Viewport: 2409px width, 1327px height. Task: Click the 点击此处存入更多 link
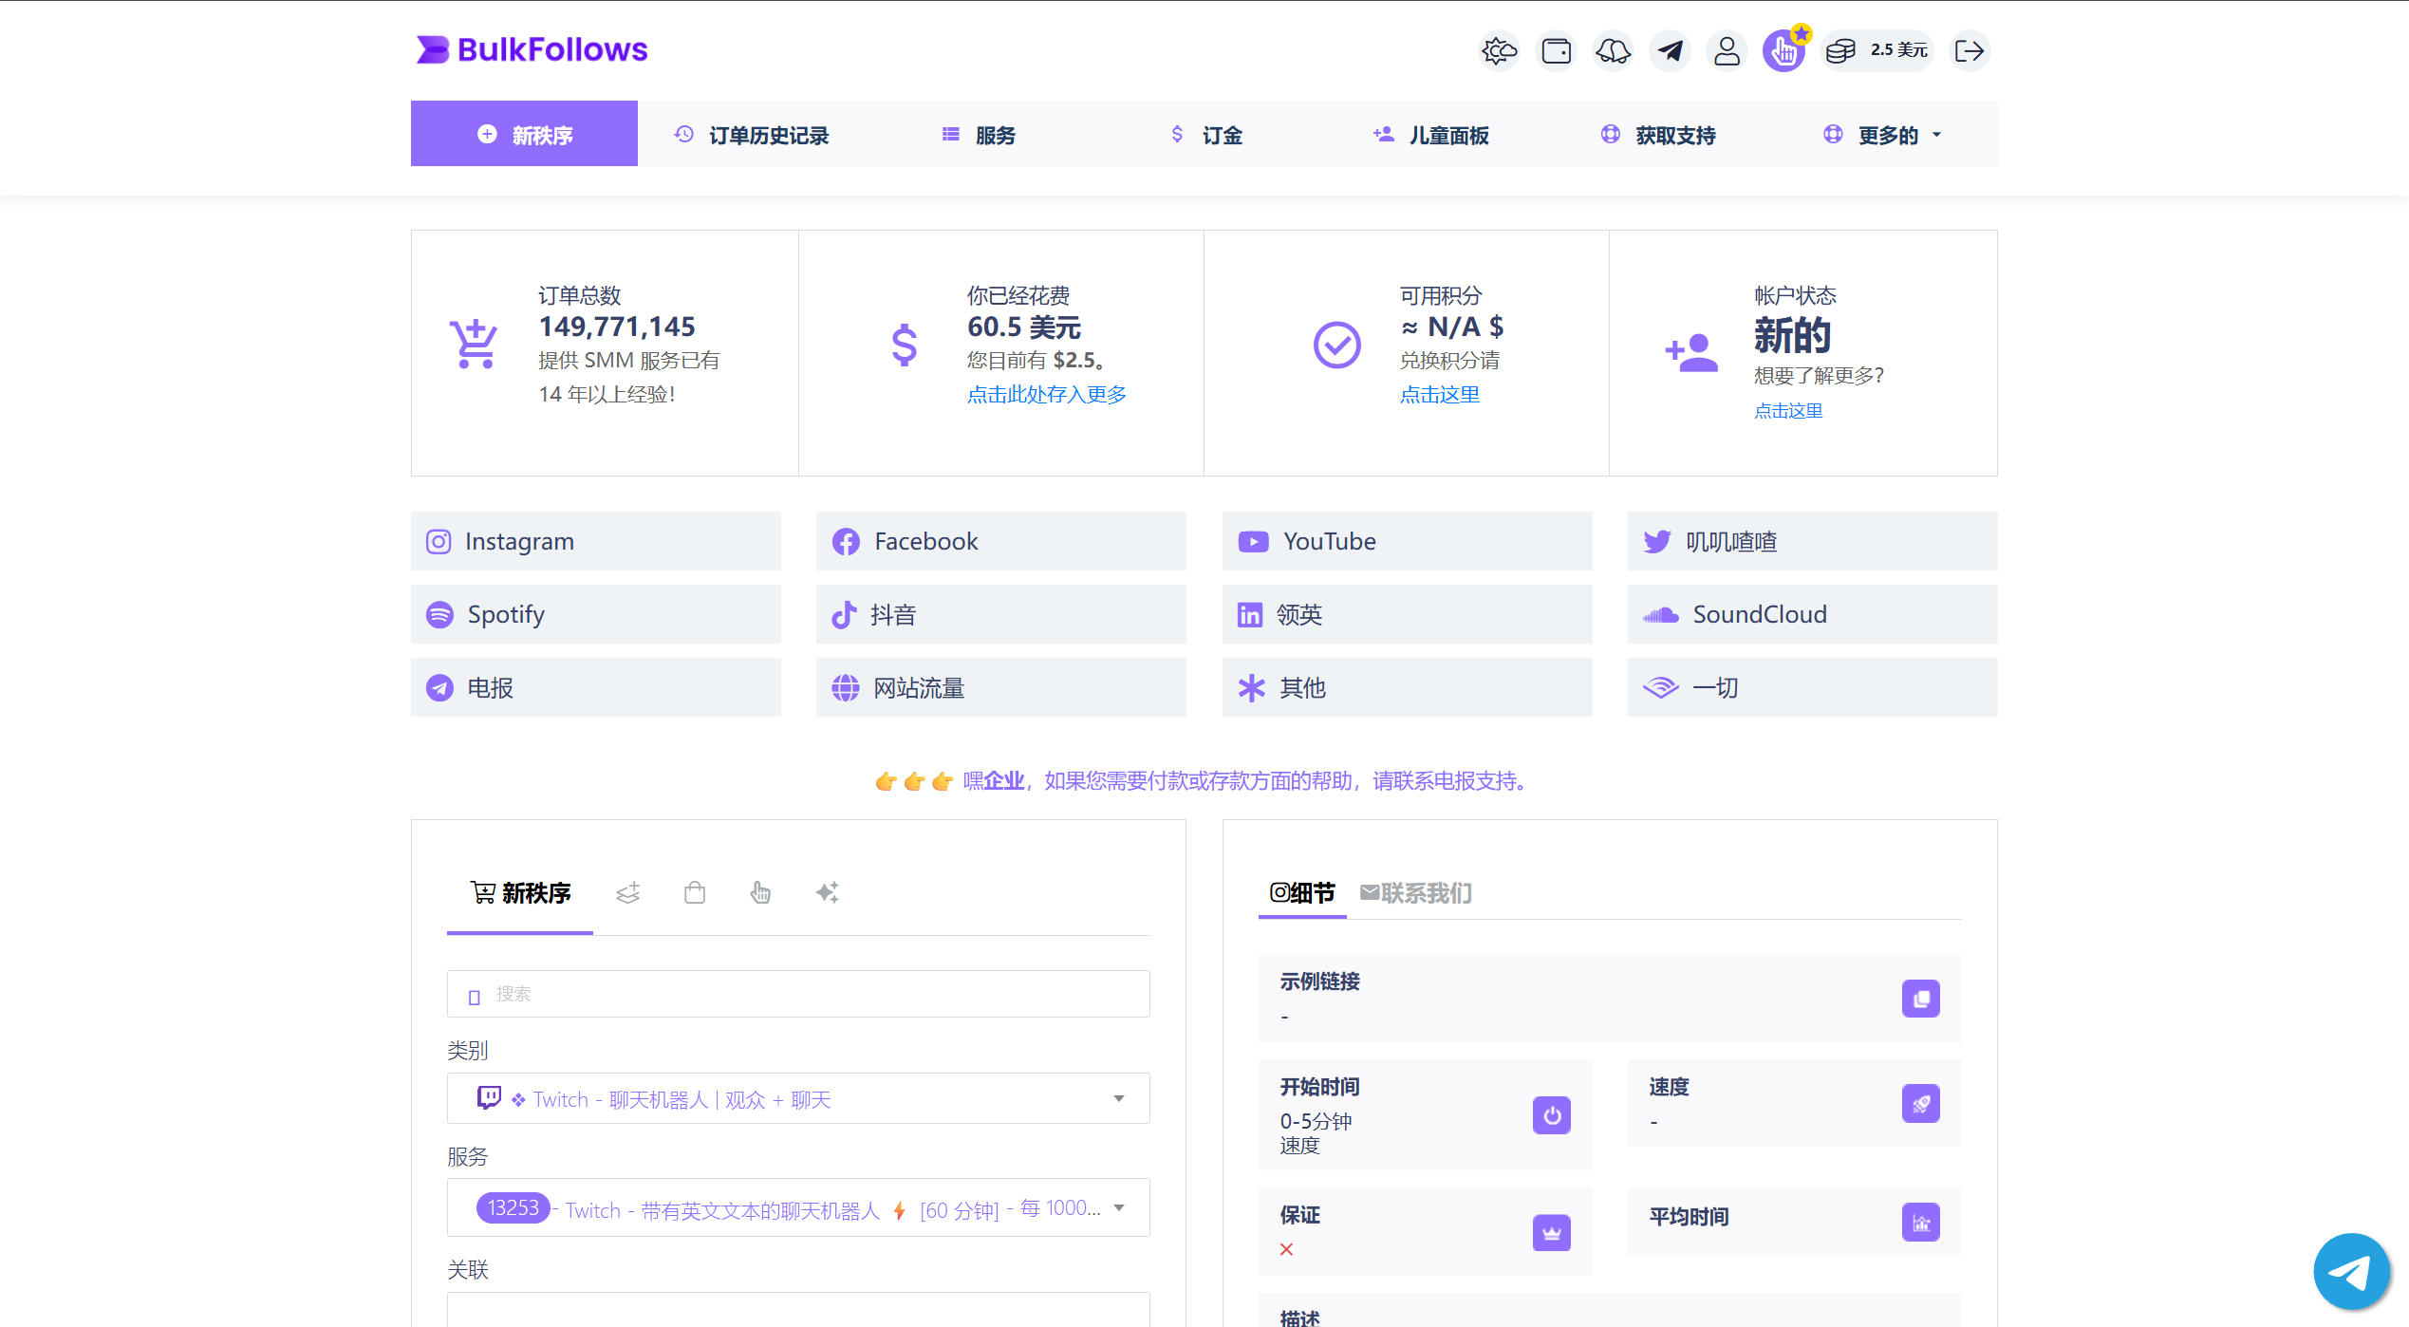coord(1047,395)
